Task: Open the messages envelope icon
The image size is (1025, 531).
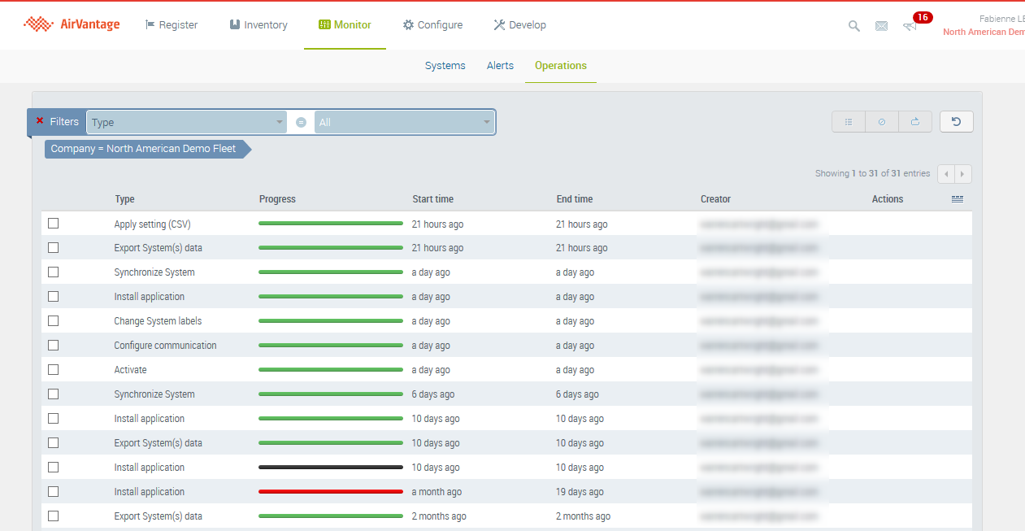Action: click(x=881, y=26)
